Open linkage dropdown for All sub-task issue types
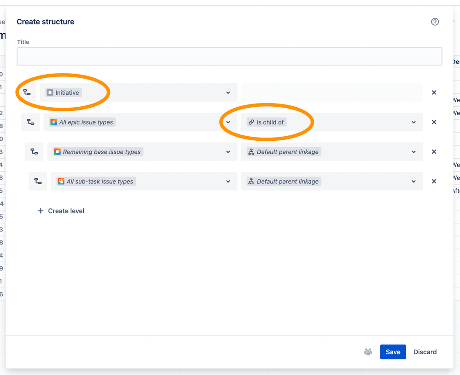The width and height of the screenshot is (460, 375). [x=413, y=181]
